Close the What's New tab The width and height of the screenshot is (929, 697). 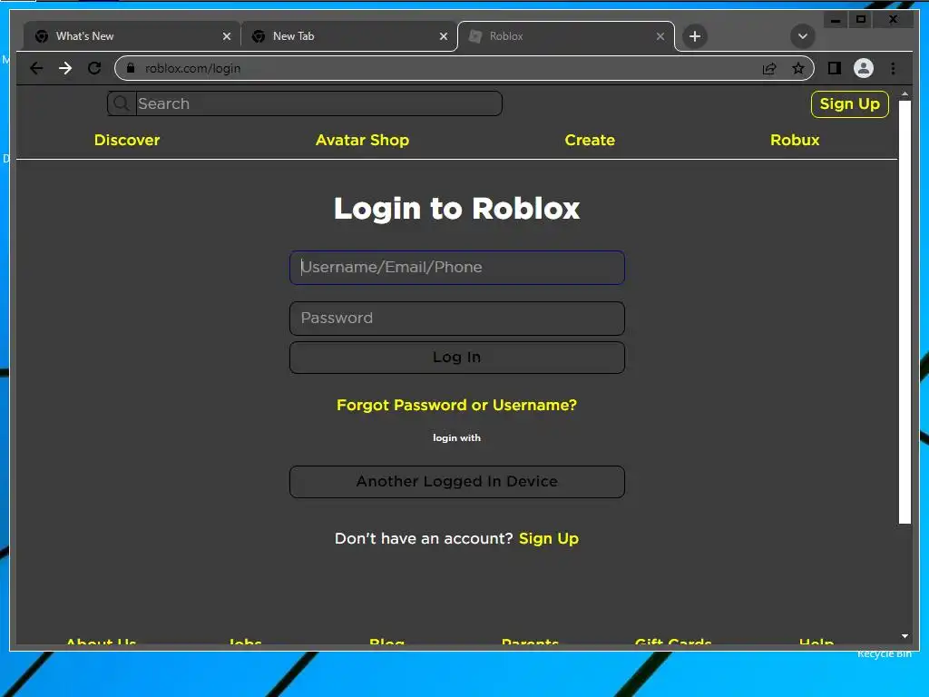click(x=226, y=36)
